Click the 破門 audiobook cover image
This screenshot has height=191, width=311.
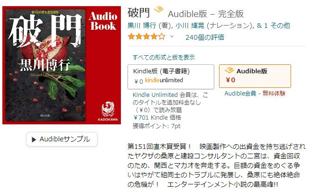[x=62, y=65]
